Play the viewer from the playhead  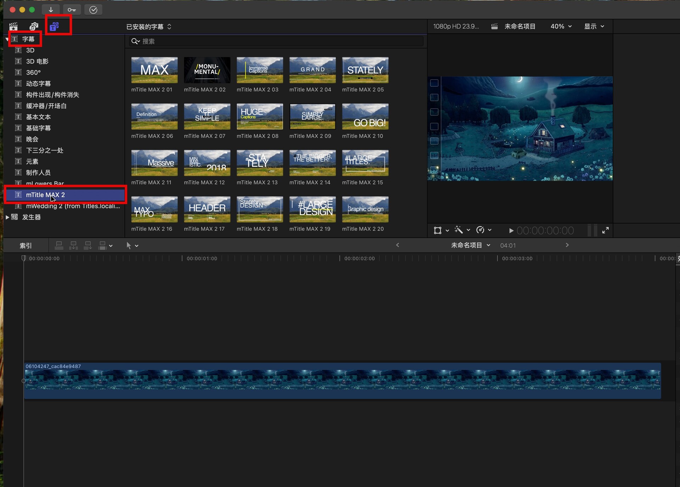click(x=511, y=231)
